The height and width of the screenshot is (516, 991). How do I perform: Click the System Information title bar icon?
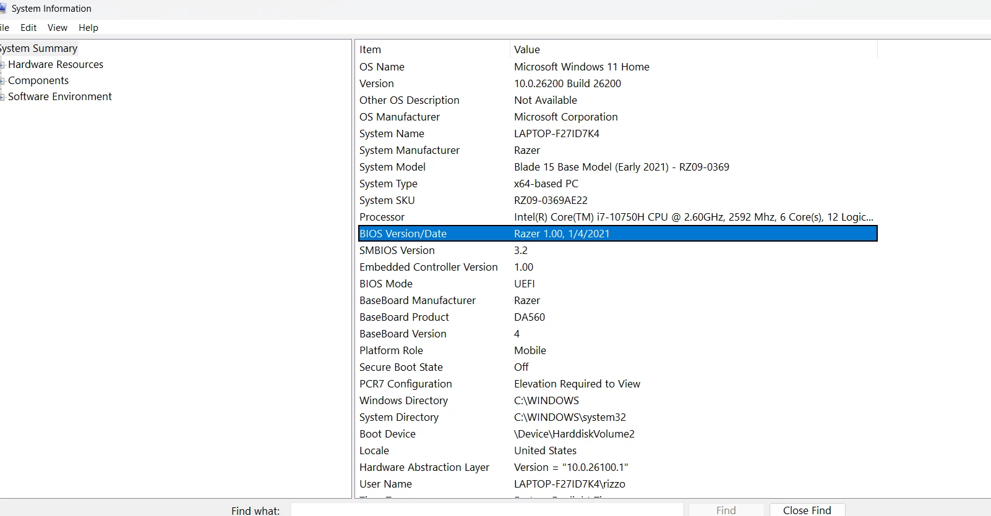[x=2, y=9]
